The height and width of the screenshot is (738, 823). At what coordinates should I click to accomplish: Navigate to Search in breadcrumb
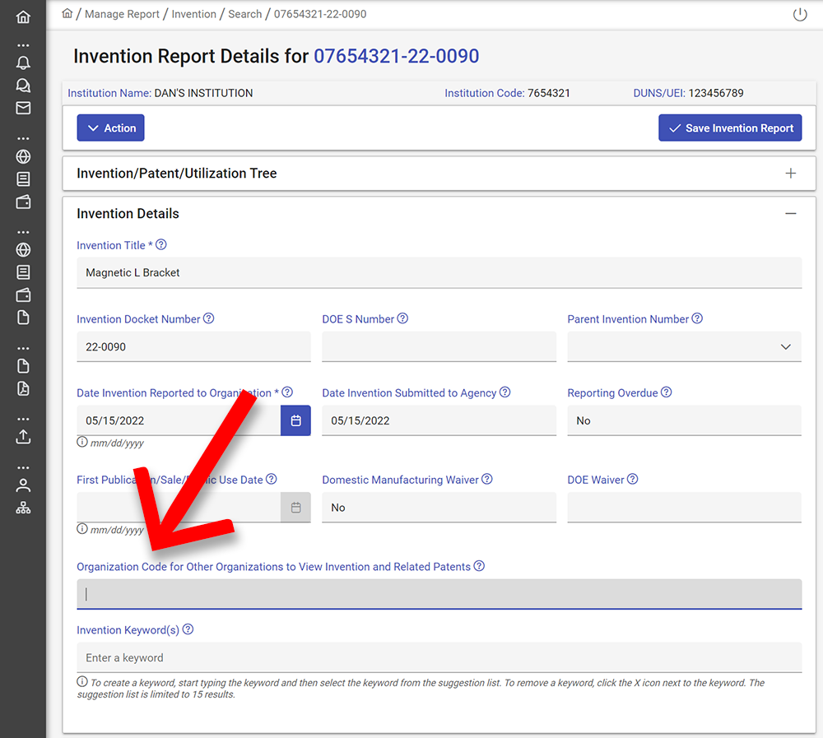coord(244,14)
